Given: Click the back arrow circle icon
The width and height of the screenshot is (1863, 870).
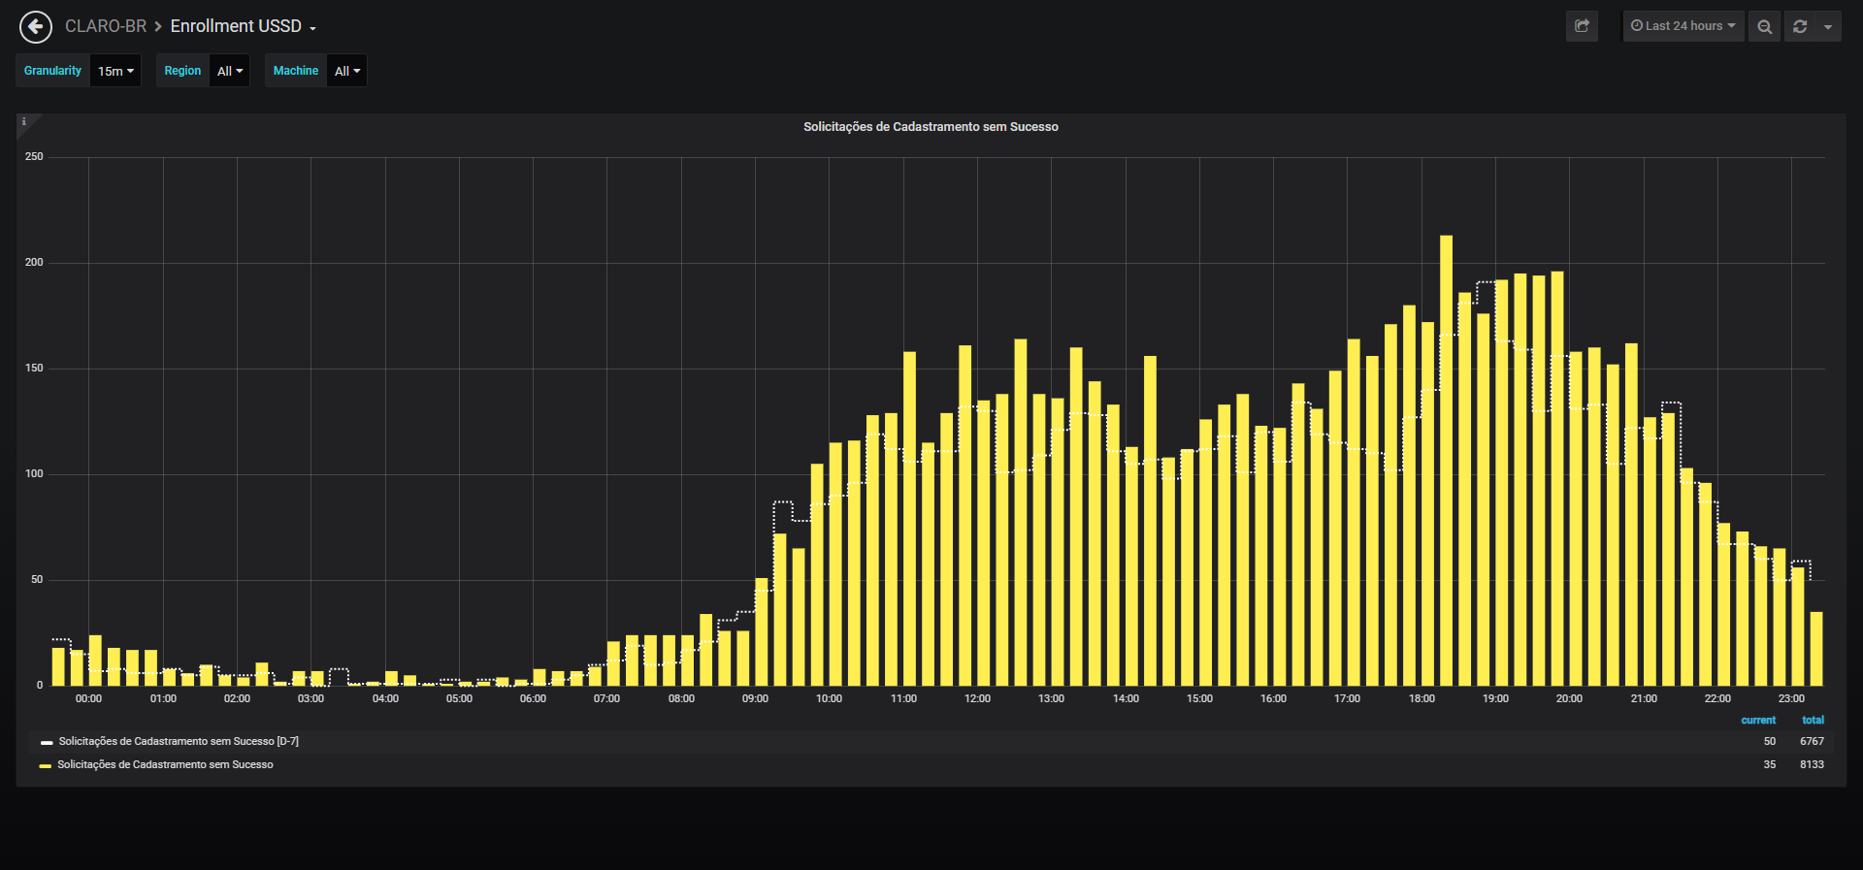Looking at the screenshot, I should tap(36, 27).
